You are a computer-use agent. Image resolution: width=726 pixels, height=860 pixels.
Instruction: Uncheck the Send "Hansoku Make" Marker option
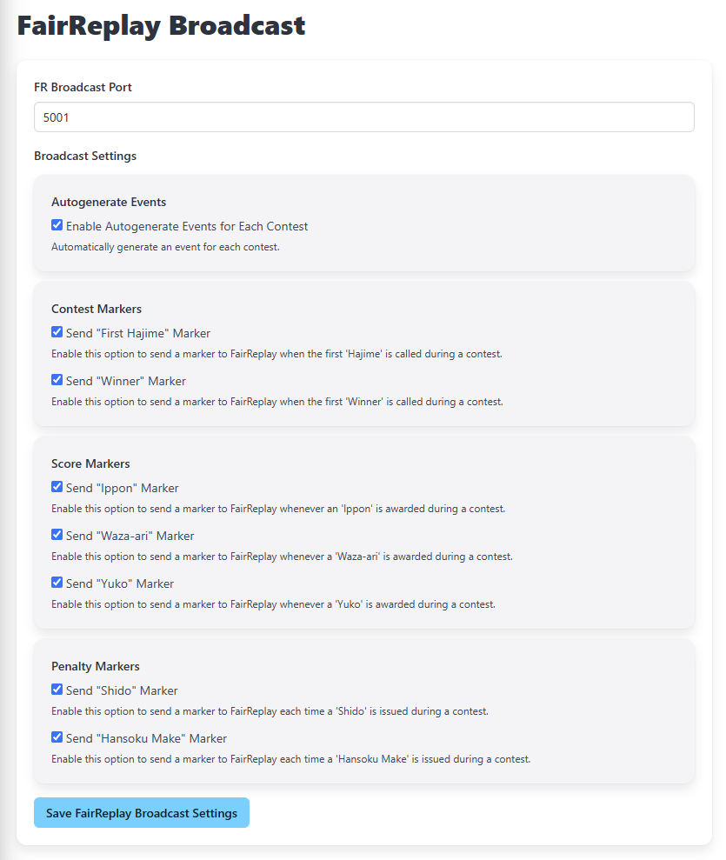coord(57,737)
